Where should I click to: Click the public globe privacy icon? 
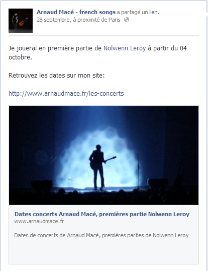(x=127, y=20)
